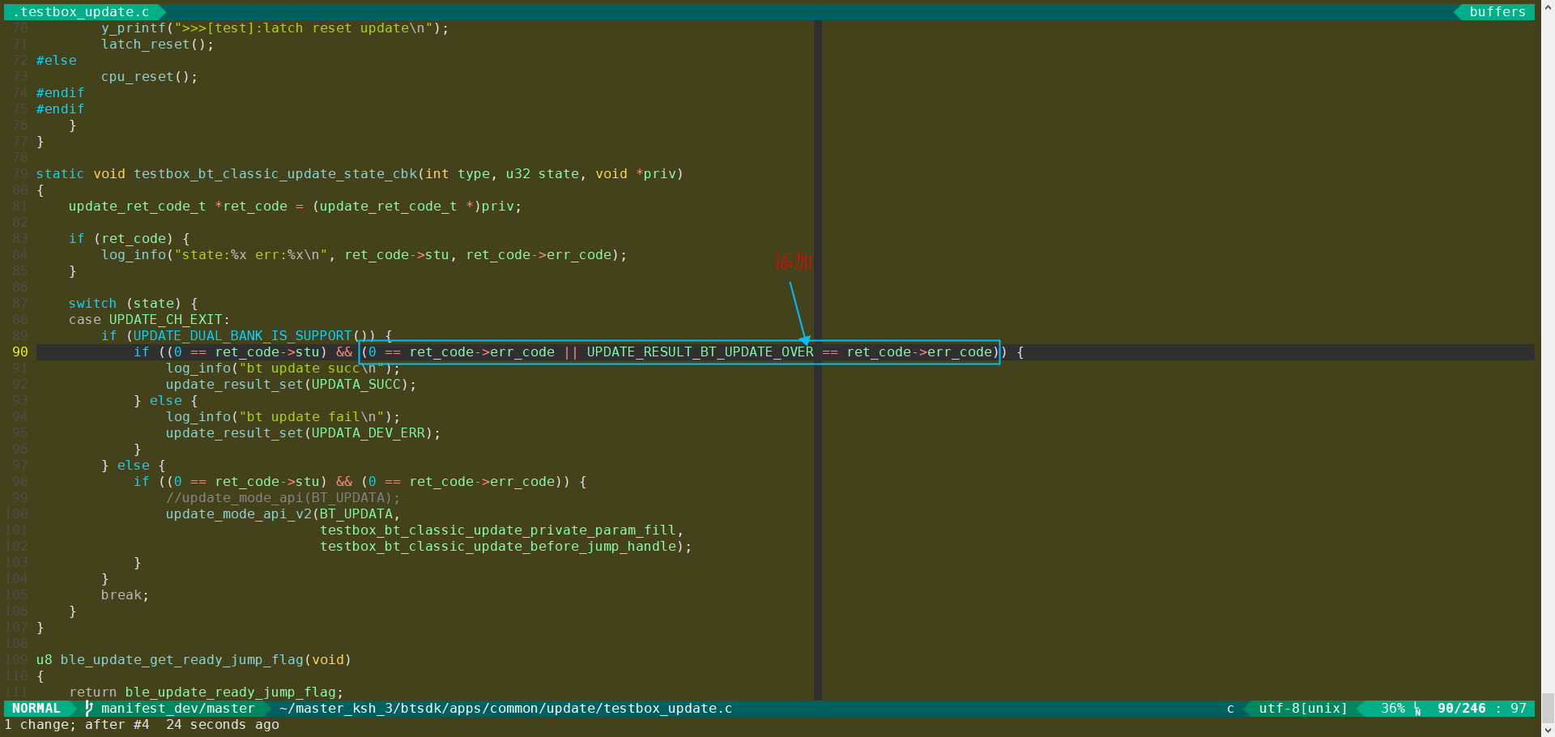Screen dimensions: 1555x737
Task: Click the log_info state/err line 84
Action: (364, 254)
